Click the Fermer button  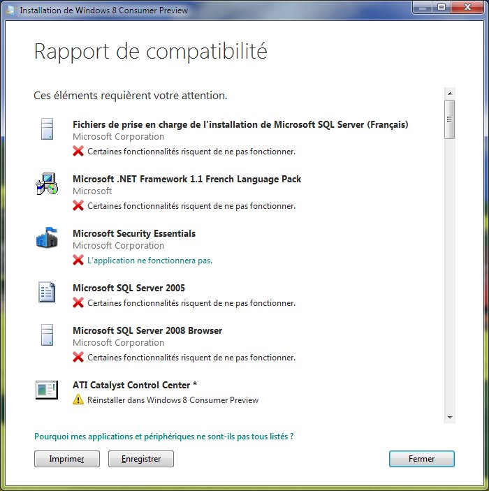[422, 459]
